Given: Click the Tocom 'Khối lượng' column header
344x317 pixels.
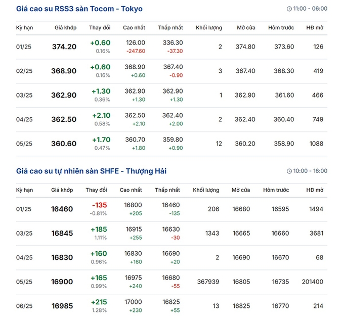Looking at the screenshot, I should 210,27.
